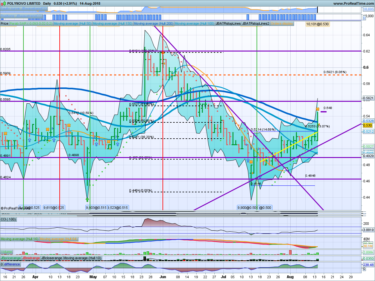The width and height of the screenshot is (375, 281).
Task: Select Moving average (Hull 50) label
Action: point(72,23)
